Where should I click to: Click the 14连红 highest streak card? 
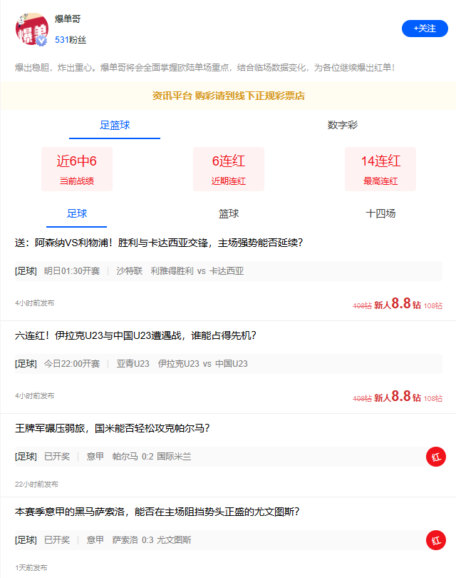click(x=380, y=169)
